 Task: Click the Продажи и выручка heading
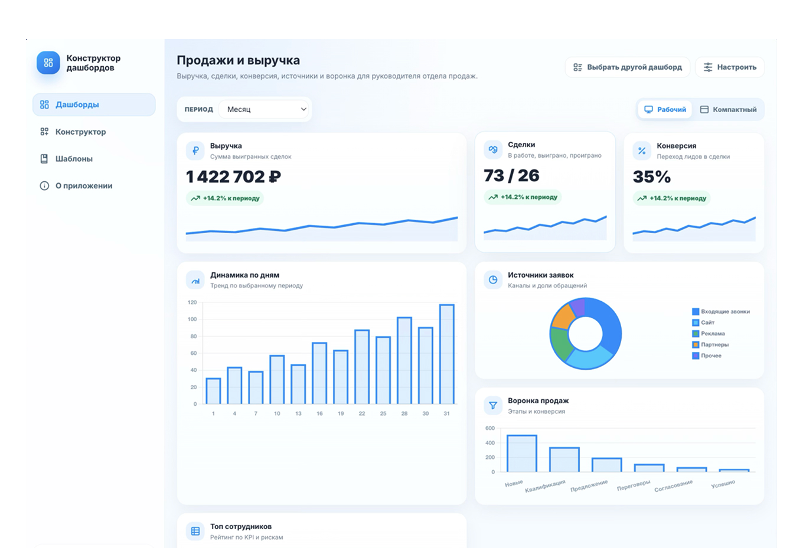click(239, 60)
